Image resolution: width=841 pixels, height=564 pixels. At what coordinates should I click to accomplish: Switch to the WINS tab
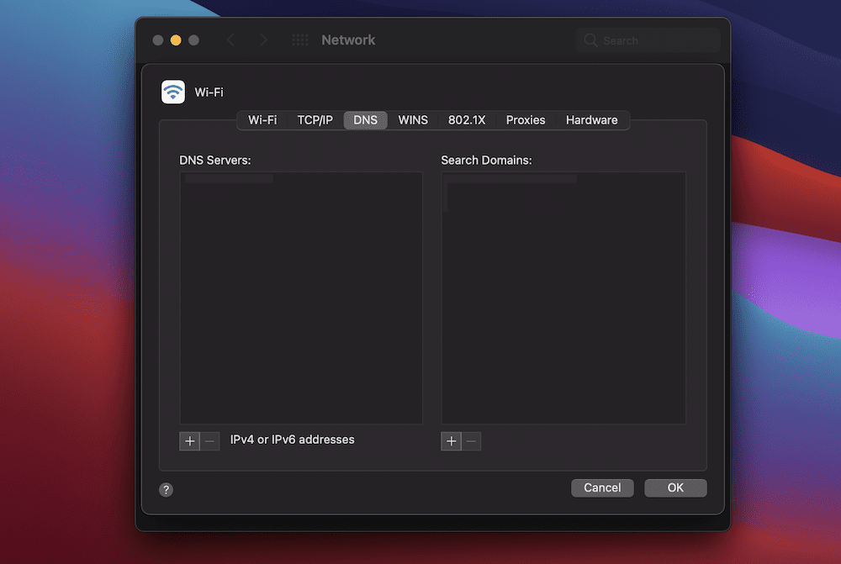413,120
